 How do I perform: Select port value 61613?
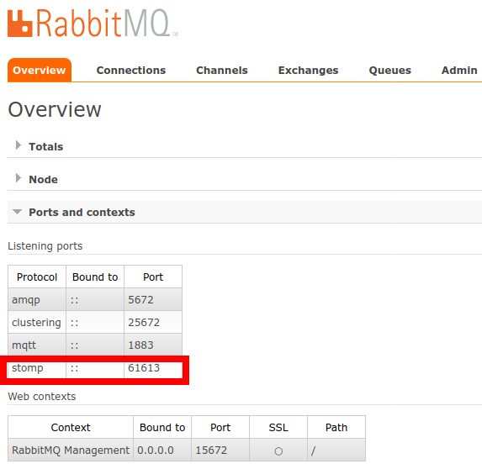tap(153, 368)
